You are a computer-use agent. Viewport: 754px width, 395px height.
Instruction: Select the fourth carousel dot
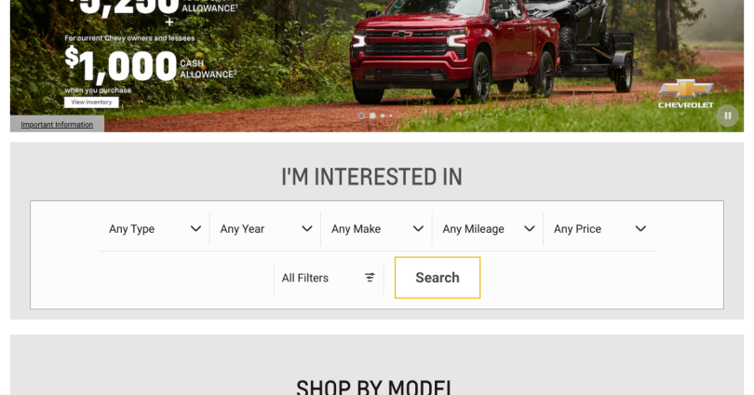pyautogui.click(x=390, y=116)
